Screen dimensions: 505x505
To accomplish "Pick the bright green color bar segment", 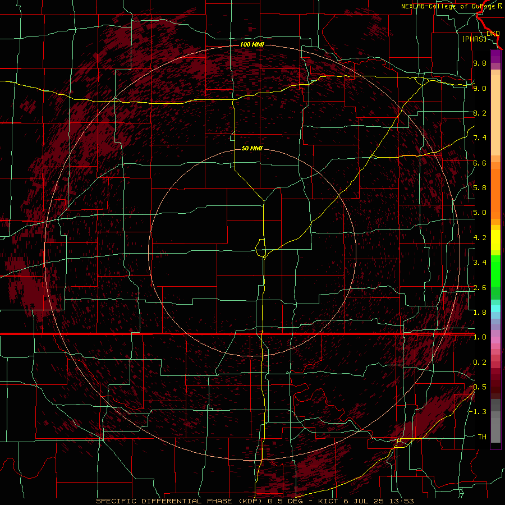I will pos(495,270).
